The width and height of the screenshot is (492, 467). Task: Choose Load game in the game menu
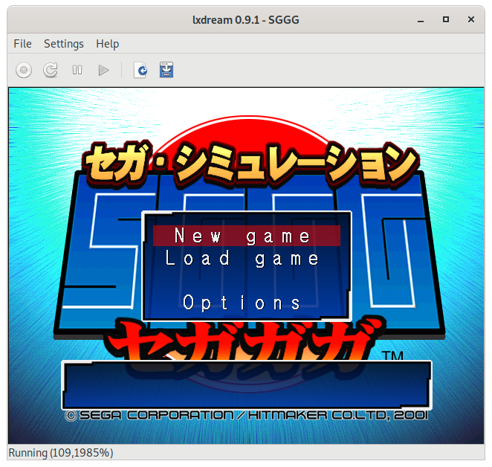pyautogui.click(x=242, y=259)
